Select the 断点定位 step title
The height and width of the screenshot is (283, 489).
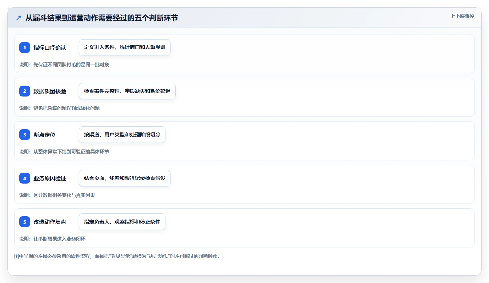click(44, 135)
